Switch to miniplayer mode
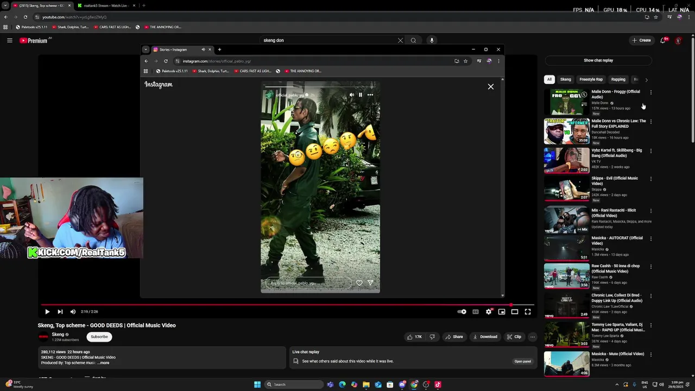Image resolution: width=695 pixels, height=391 pixels. click(x=502, y=312)
